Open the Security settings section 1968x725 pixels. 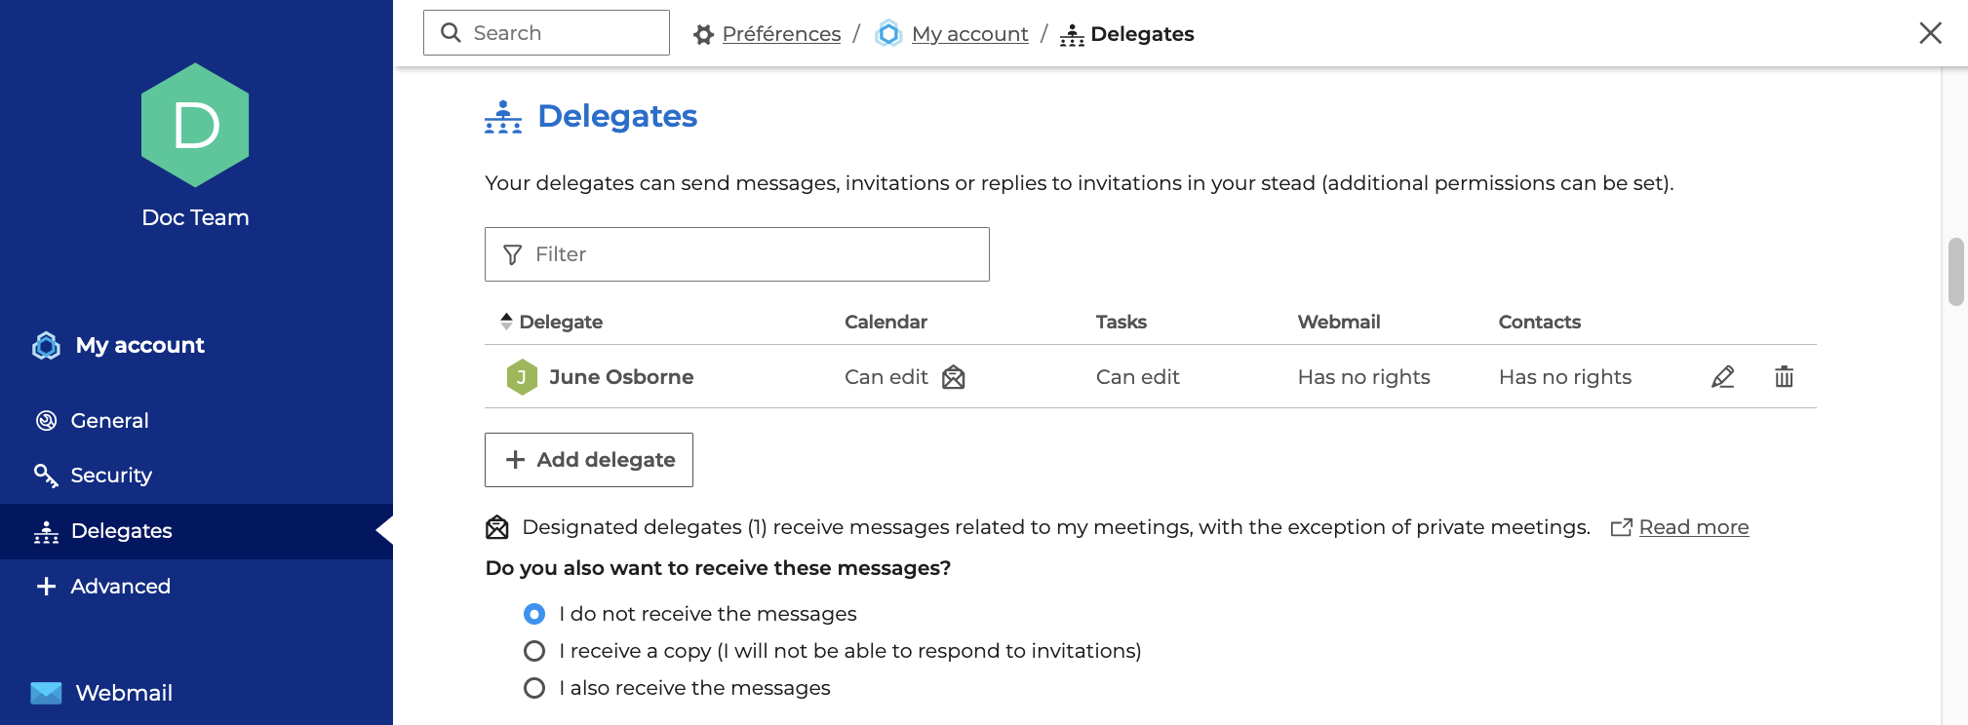pyautogui.click(x=111, y=476)
